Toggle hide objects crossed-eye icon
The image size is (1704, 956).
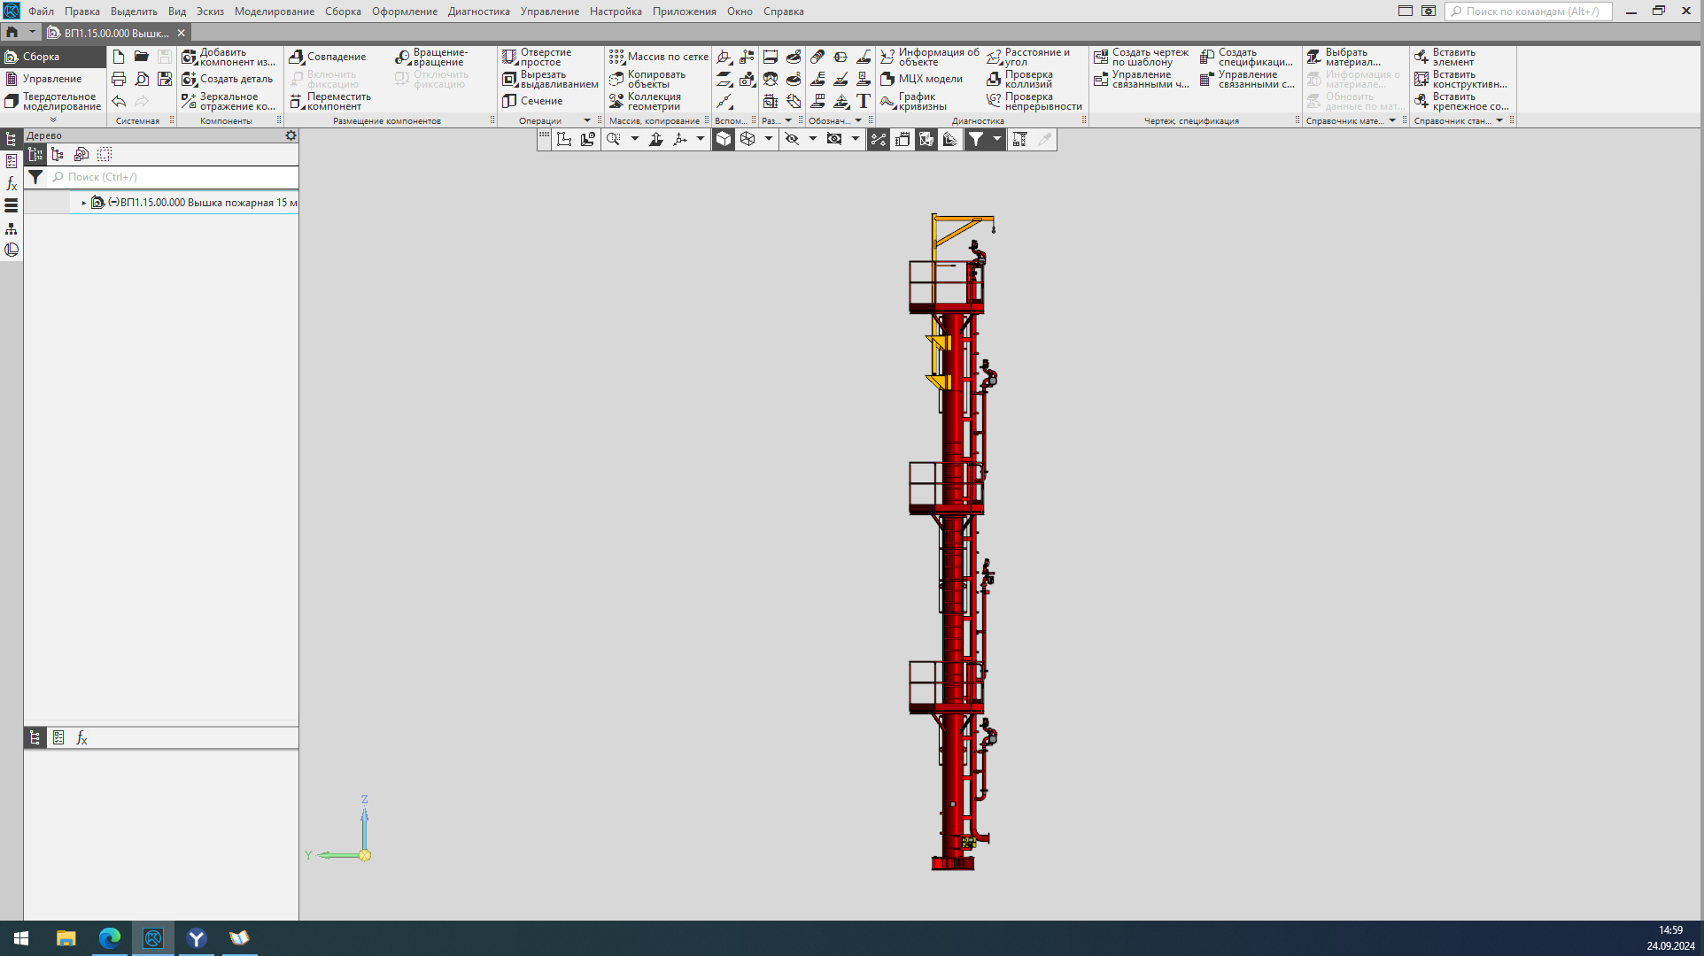click(x=792, y=139)
